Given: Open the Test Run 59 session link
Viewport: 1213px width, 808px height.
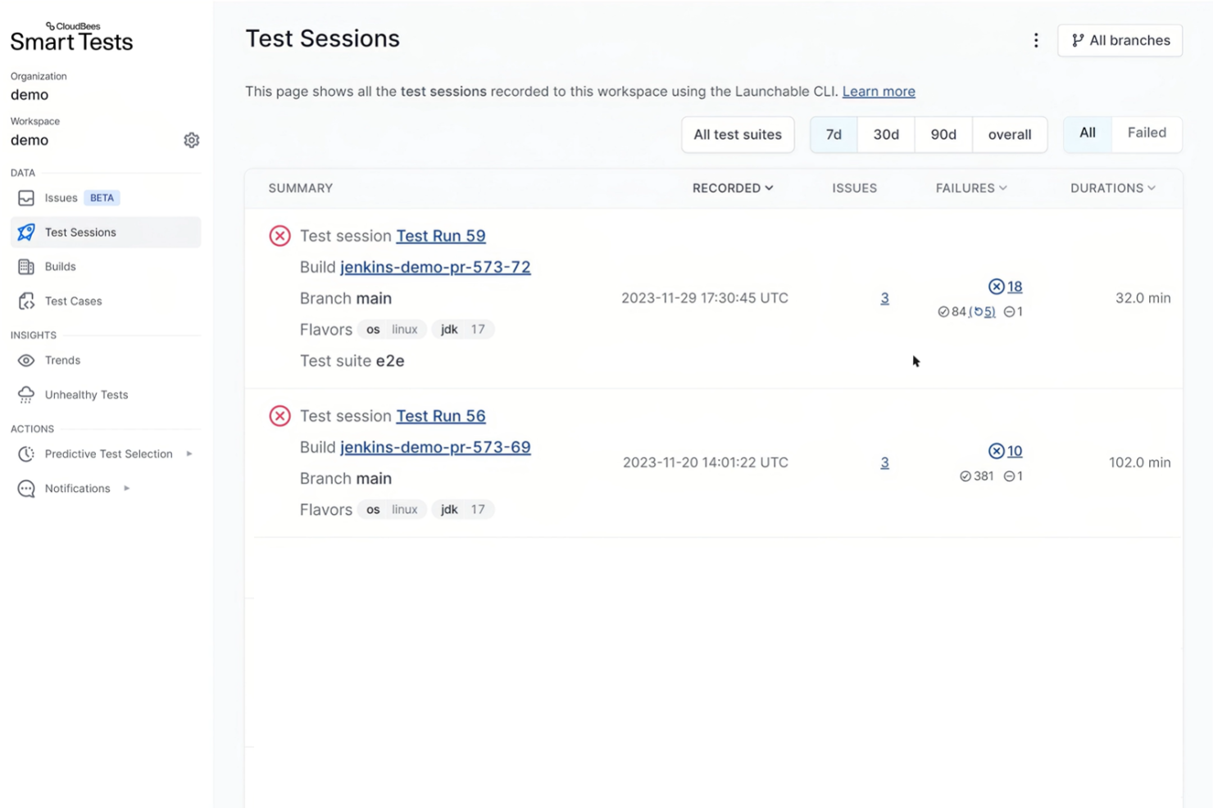Looking at the screenshot, I should click(x=440, y=236).
